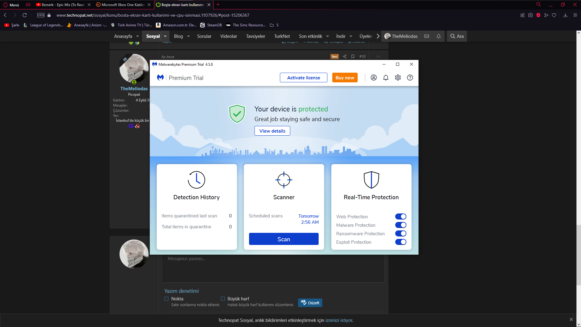Add page to bookmarks heart icon
The image size is (581, 327).
(554, 15)
